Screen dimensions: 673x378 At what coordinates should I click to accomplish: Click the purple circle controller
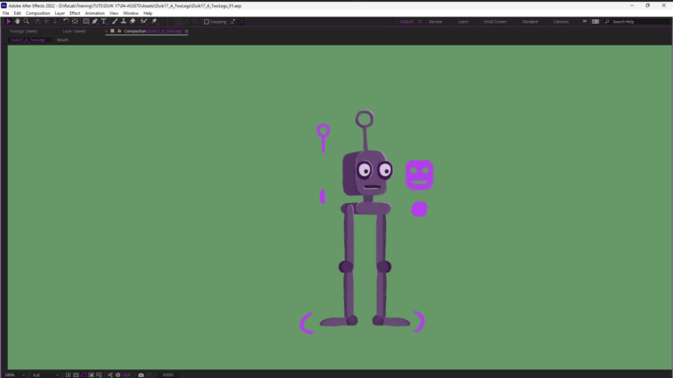click(420, 209)
